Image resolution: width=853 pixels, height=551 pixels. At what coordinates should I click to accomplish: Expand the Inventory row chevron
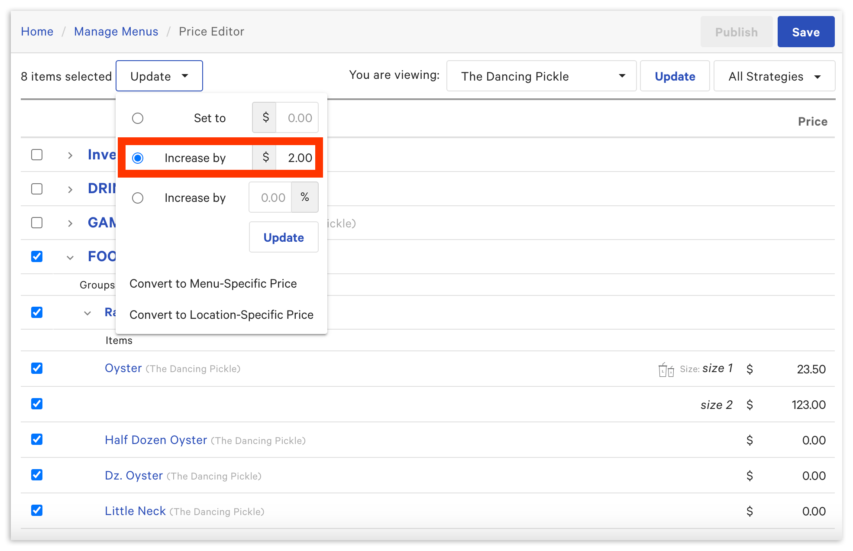tap(70, 156)
